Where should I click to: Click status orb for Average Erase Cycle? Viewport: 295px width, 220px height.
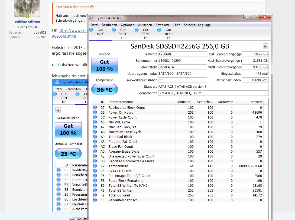95,152
